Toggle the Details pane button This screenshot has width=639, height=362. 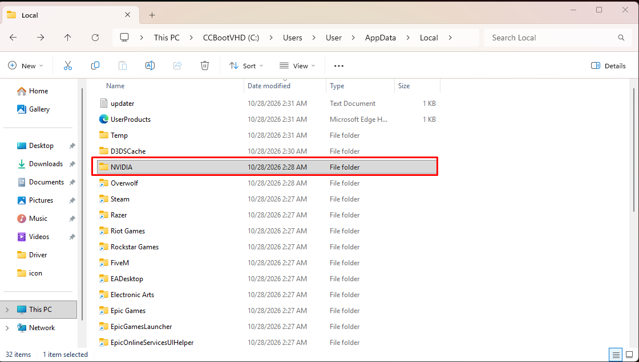608,65
